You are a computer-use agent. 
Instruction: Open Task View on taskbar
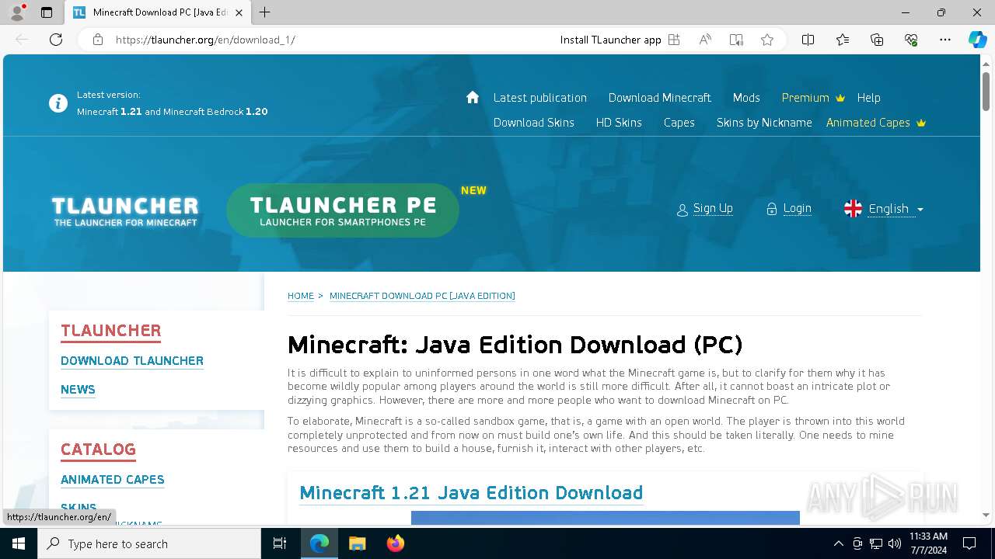[x=280, y=543]
